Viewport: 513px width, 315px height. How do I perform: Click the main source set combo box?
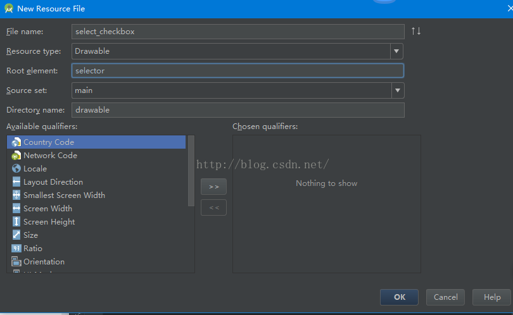click(238, 90)
